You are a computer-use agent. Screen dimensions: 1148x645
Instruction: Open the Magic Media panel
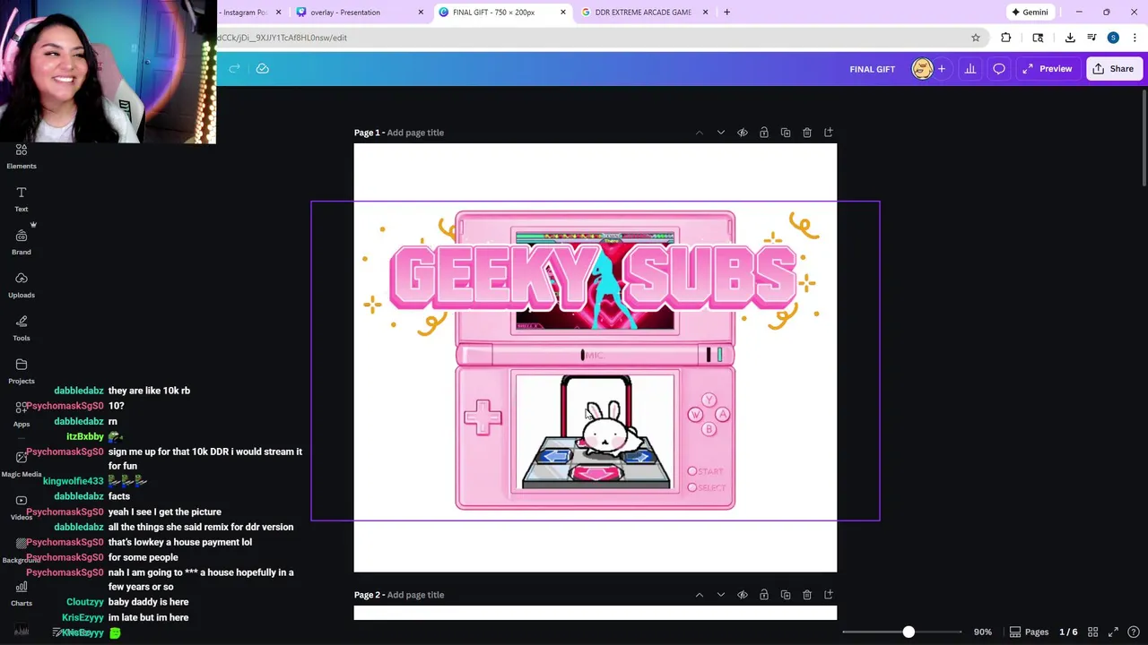click(x=22, y=464)
